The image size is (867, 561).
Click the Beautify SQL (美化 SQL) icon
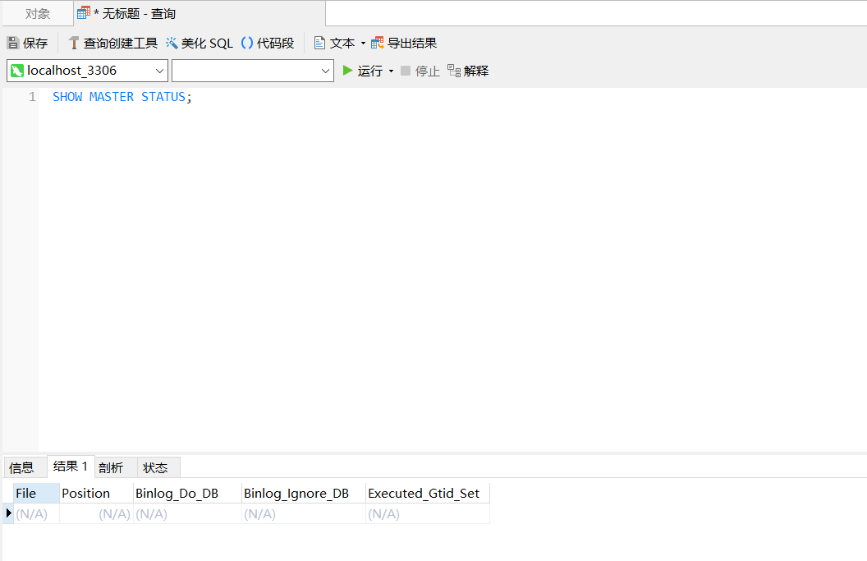pos(172,44)
